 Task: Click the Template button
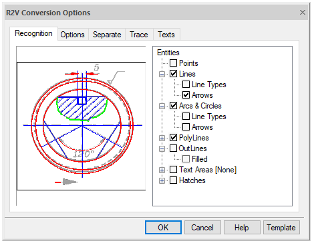(281, 228)
